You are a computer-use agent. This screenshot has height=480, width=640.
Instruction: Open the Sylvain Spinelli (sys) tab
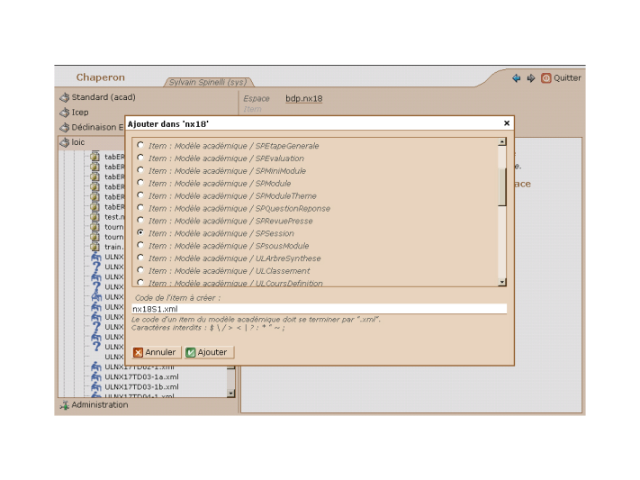click(x=208, y=82)
